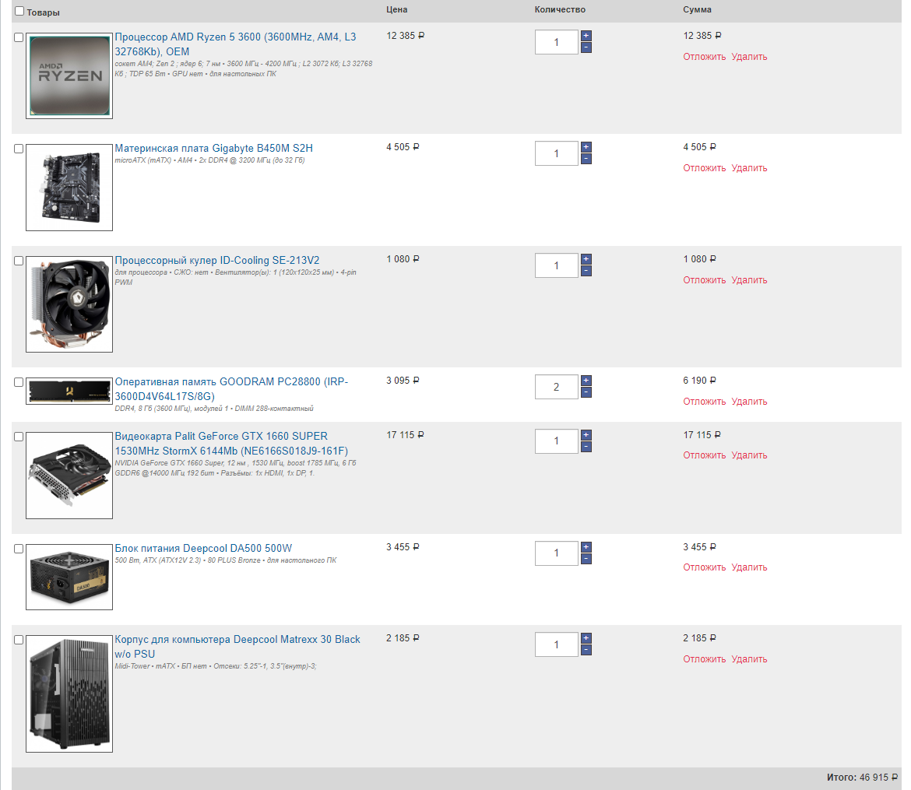Click the quantity field for Palit video card
911x790 pixels.
[x=557, y=441]
